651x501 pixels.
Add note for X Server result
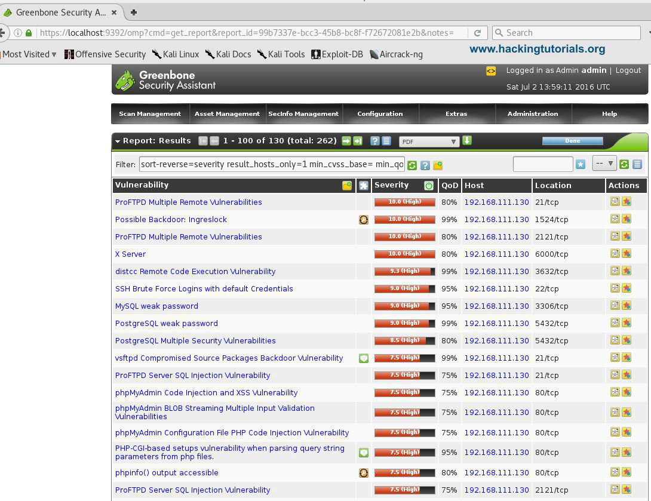coord(615,254)
